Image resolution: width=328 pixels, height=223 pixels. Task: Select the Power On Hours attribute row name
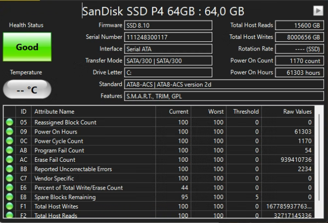(56, 132)
